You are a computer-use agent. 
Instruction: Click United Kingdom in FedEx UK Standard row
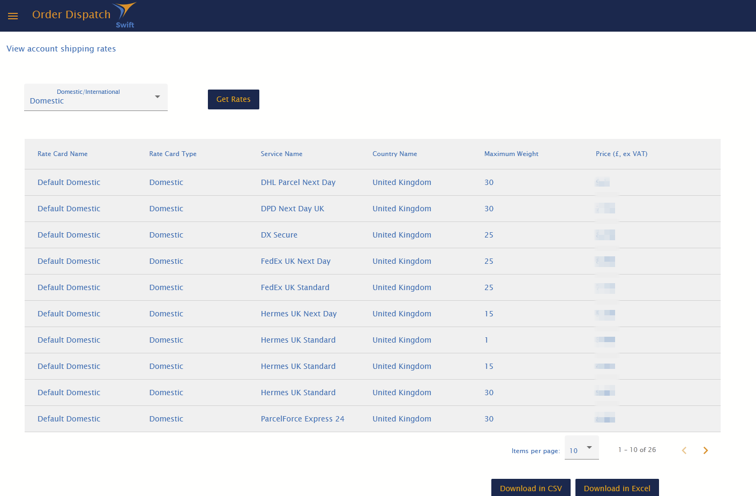tap(402, 287)
